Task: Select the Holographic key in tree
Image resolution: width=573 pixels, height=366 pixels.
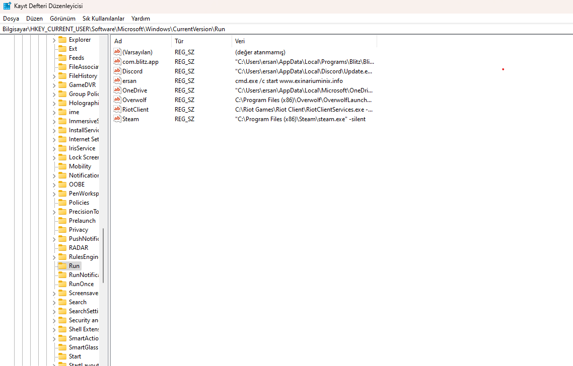Action: 84,103
